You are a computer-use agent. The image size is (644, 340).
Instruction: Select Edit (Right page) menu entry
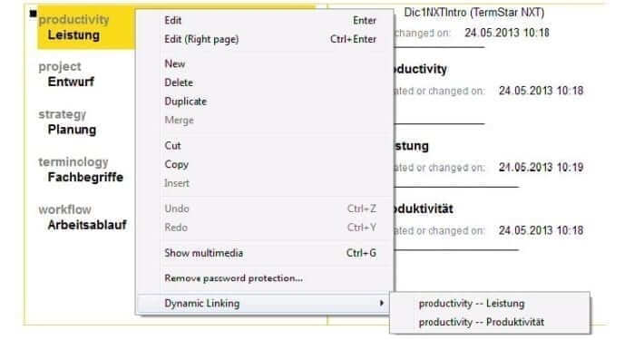pos(270,39)
